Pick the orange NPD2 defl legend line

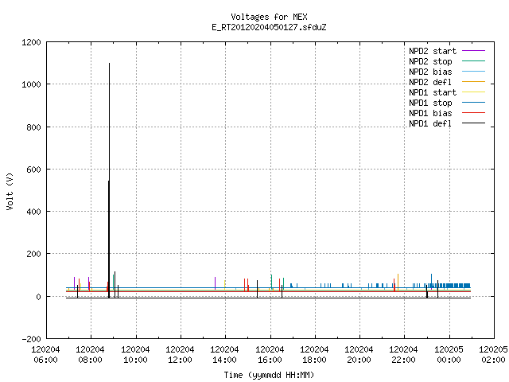click(474, 81)
